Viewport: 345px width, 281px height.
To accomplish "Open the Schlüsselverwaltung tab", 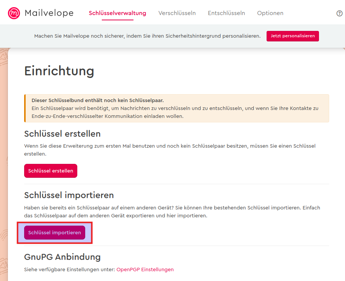I will click(x=118, y=13).
